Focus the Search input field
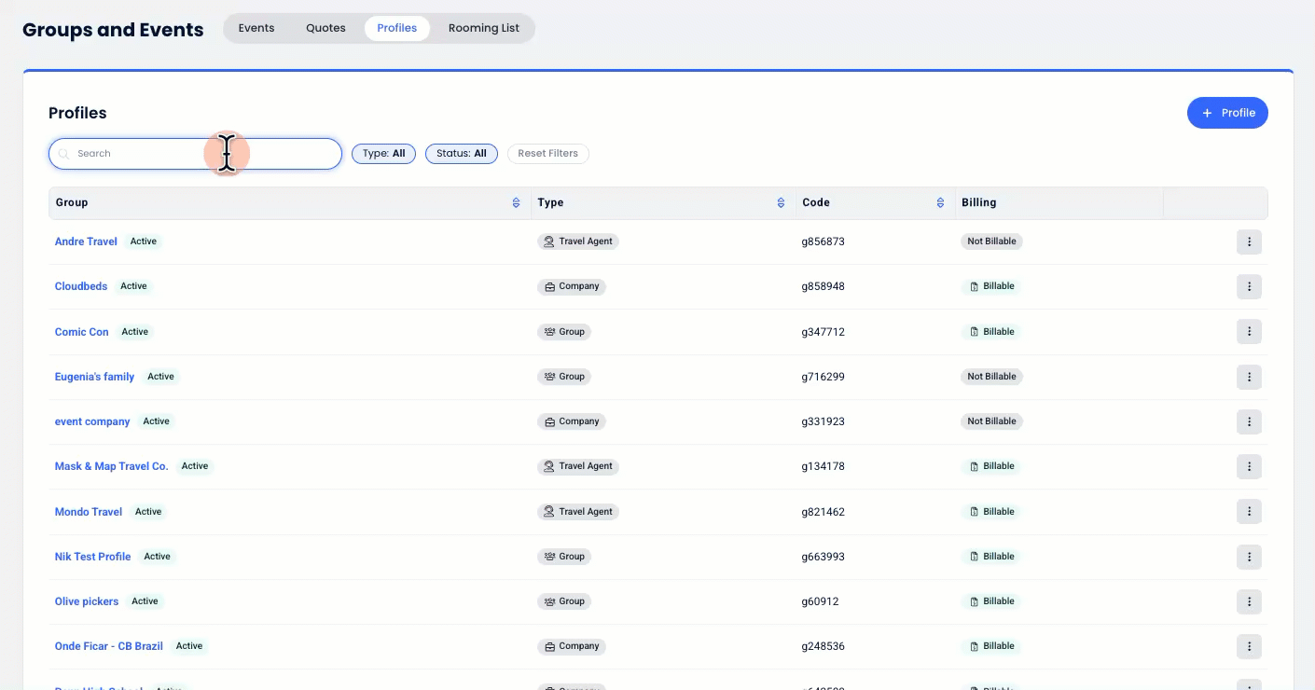Screen dimensions: 1315x690 click(140, 154)
